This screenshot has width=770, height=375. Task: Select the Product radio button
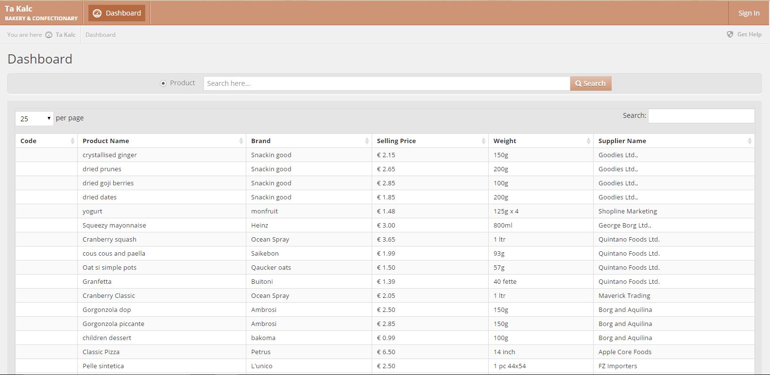[163, 83]
